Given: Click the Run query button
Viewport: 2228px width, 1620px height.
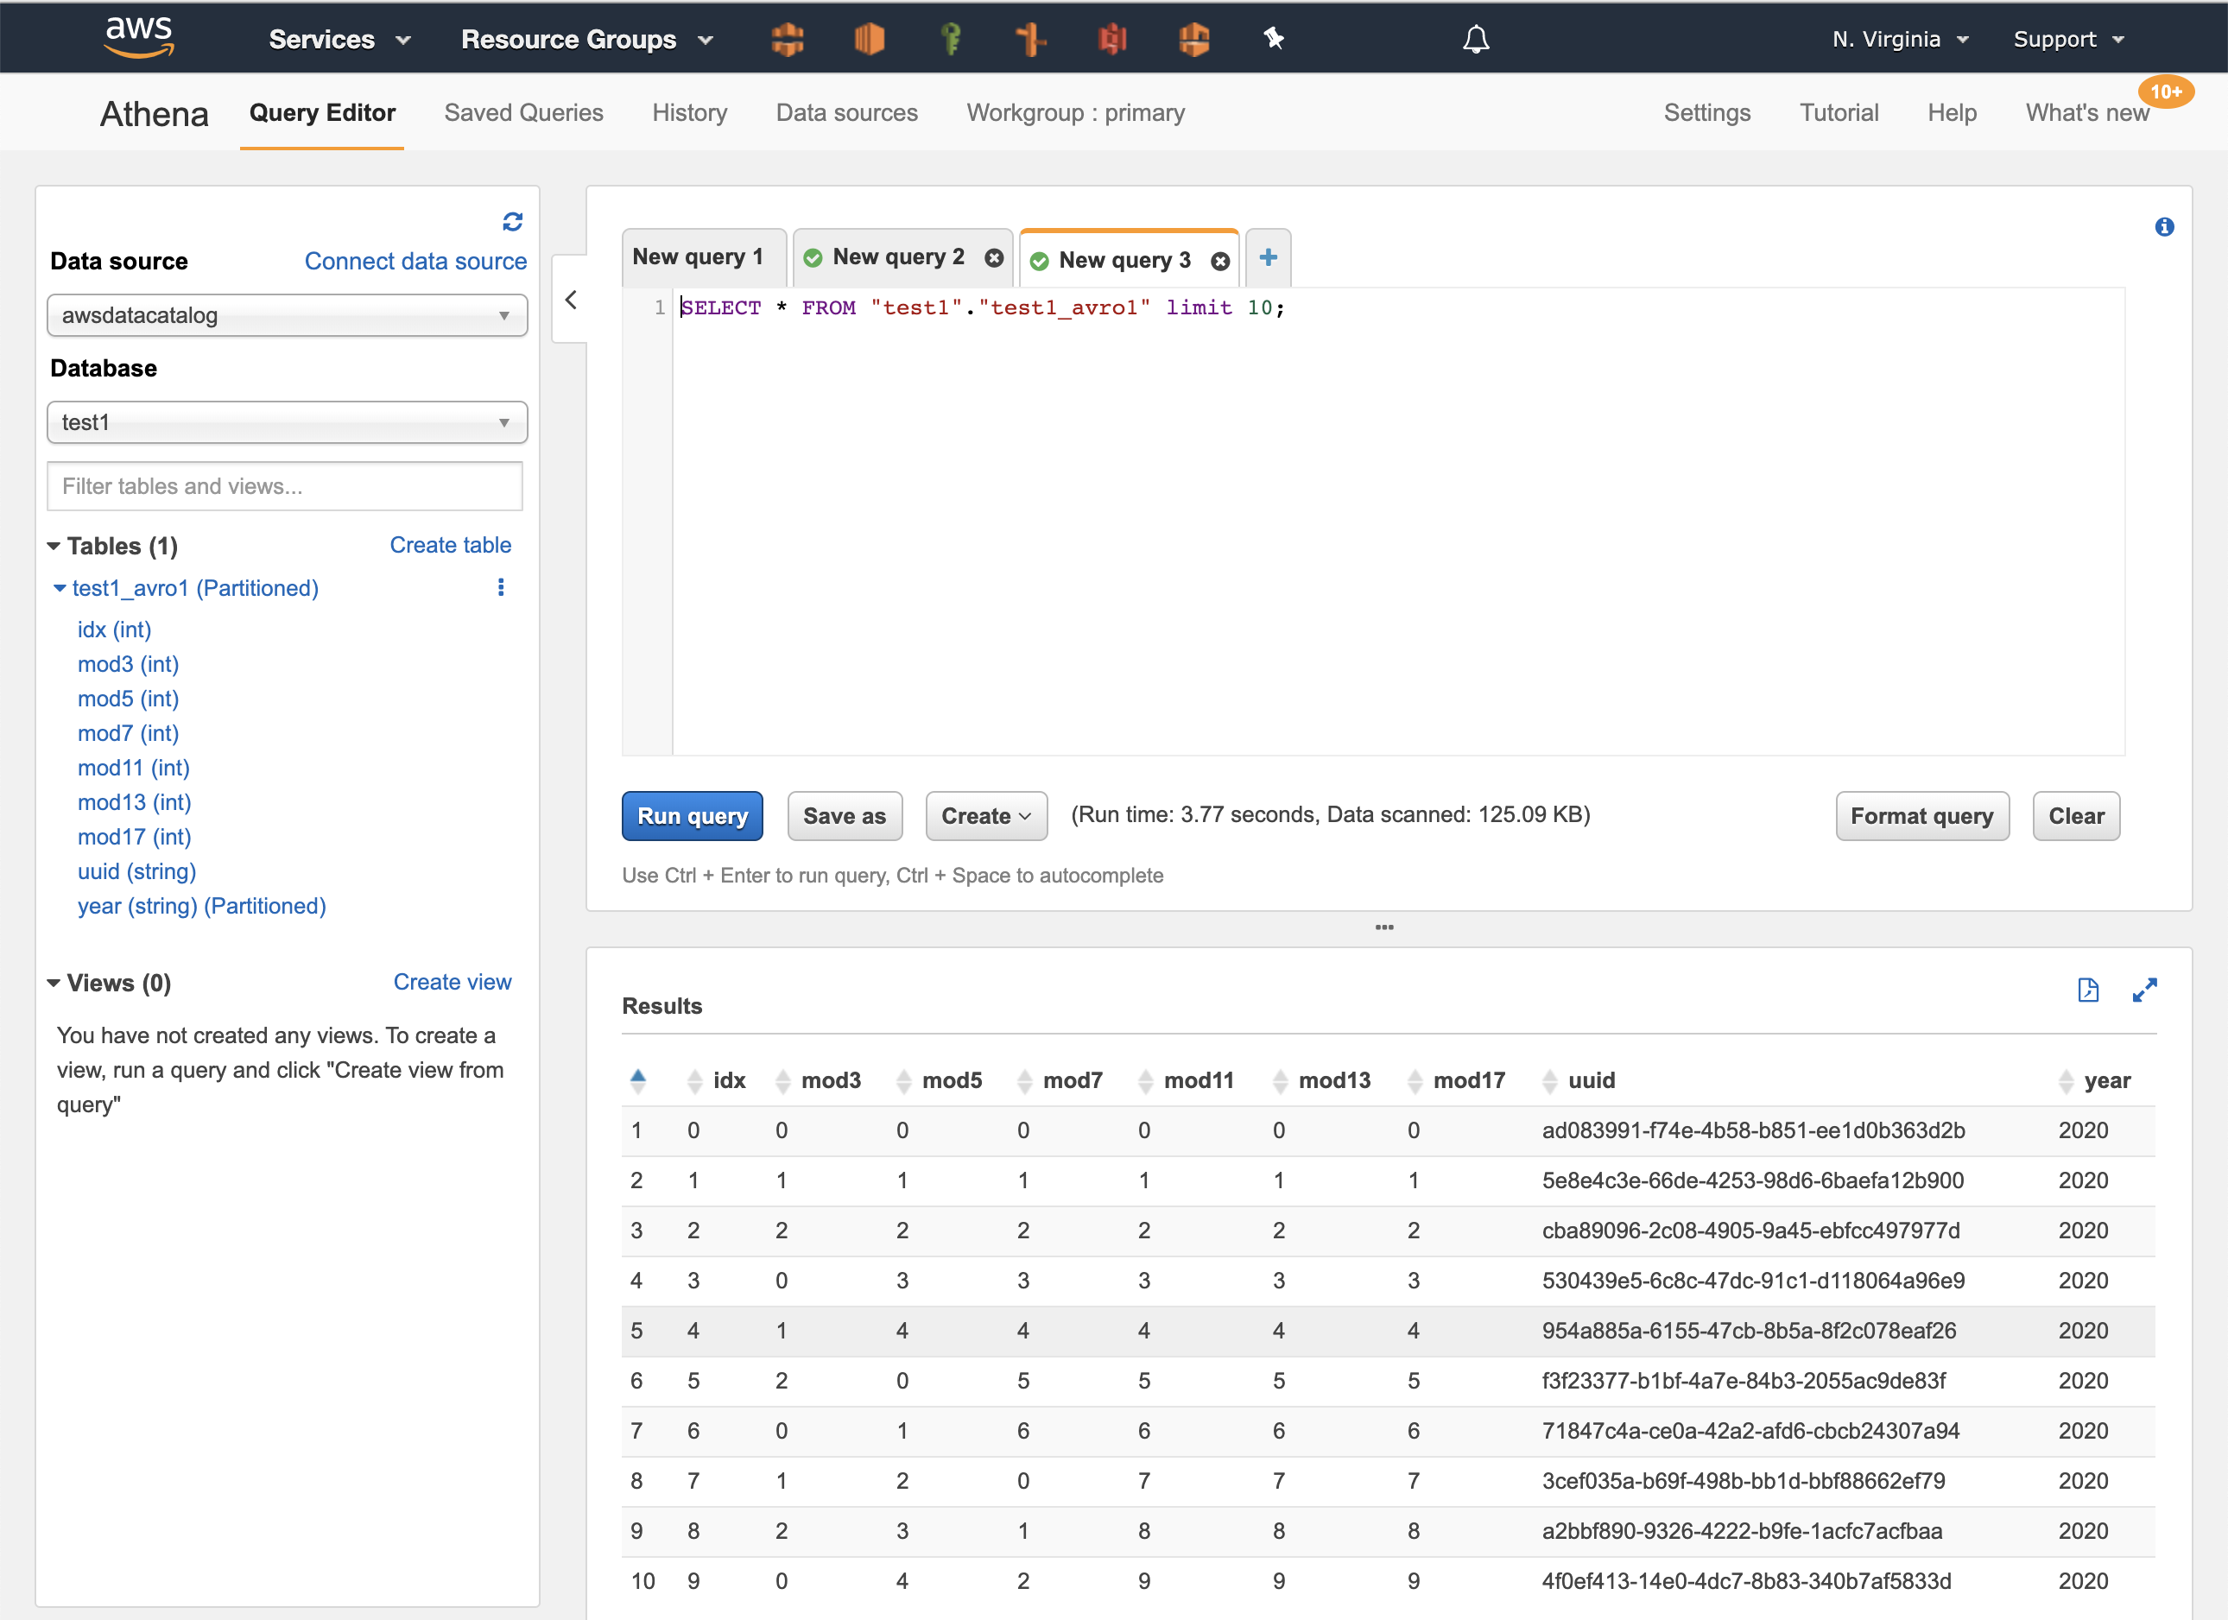Looking at the screenshot, I should (692, 815).
